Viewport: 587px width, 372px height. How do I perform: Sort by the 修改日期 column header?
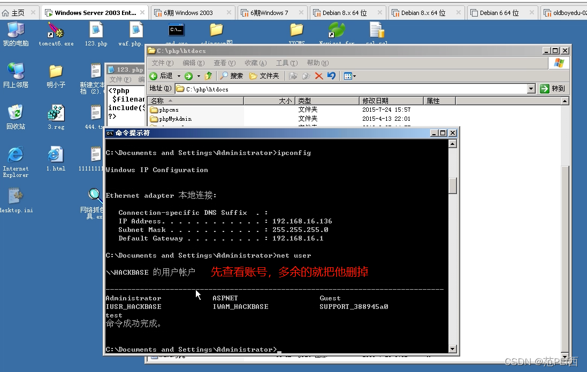[392, 101]
